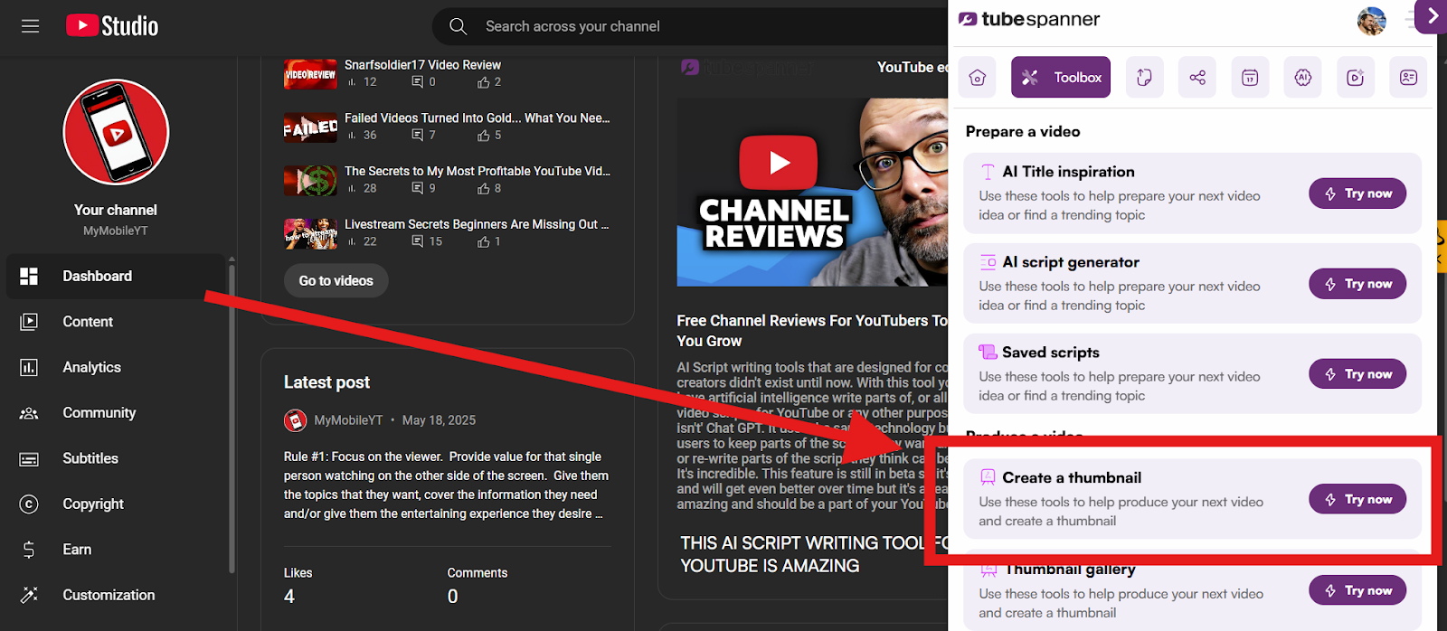Click the Earn dollar sign icon

[29, 550]
